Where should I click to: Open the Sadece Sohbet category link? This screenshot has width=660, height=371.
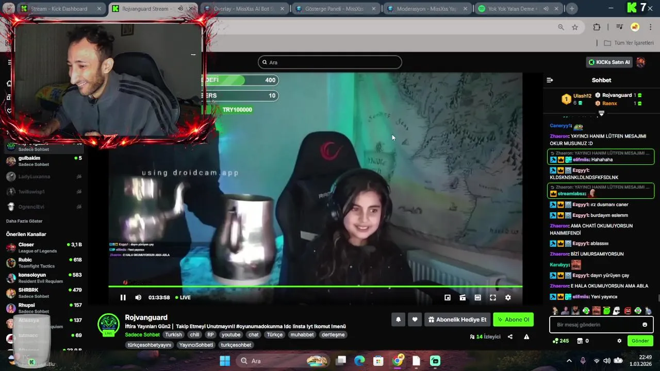coord(142,334)
